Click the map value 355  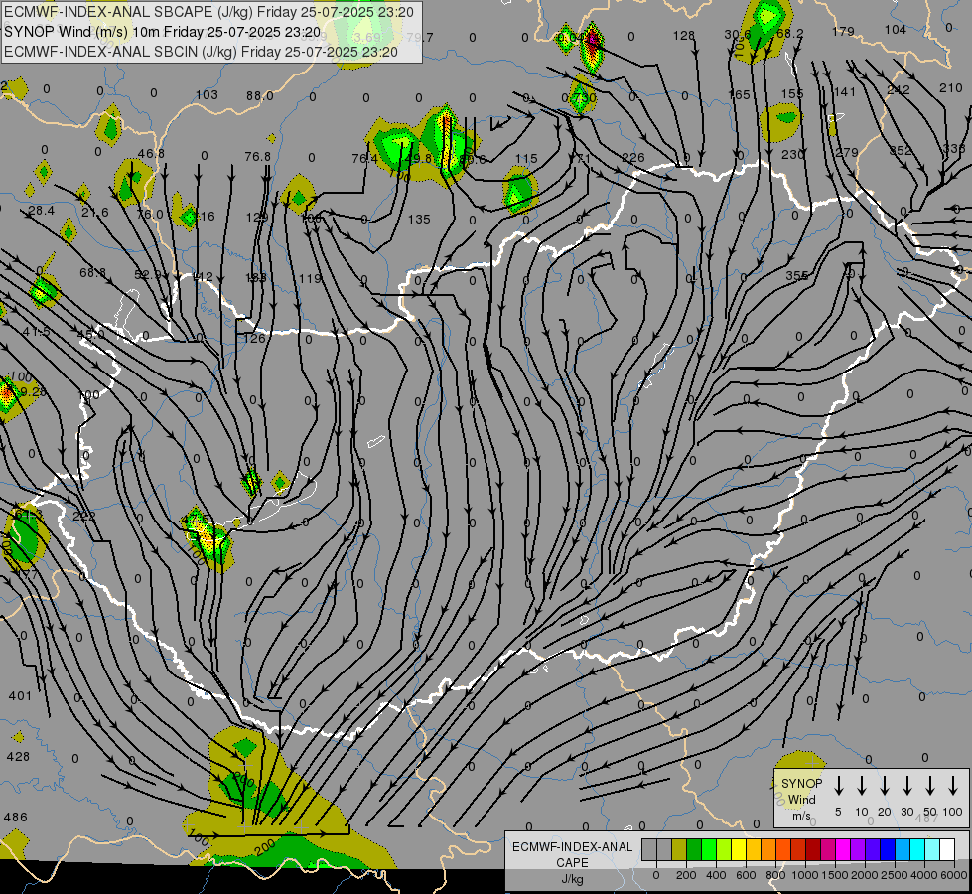pos(796,276)
